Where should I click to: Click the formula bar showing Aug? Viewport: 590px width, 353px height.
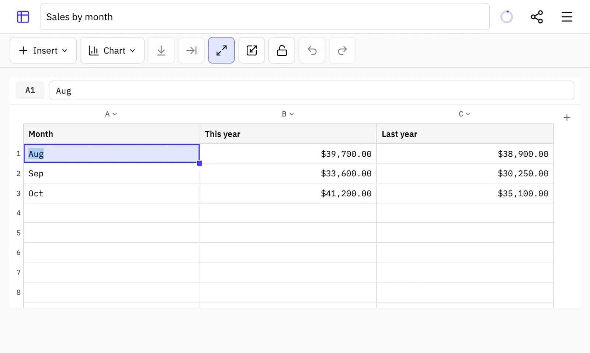(312, 91)
